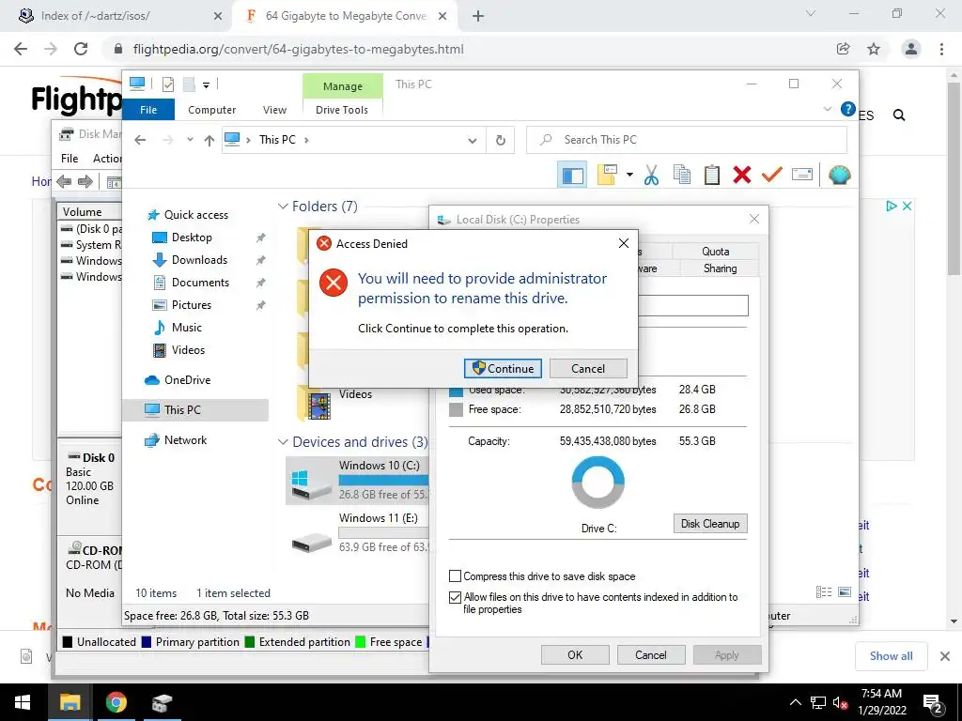Open the folder options dropdown arrow

point(629,175)
